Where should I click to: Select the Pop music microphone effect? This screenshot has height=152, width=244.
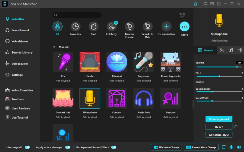pos(144,62)
